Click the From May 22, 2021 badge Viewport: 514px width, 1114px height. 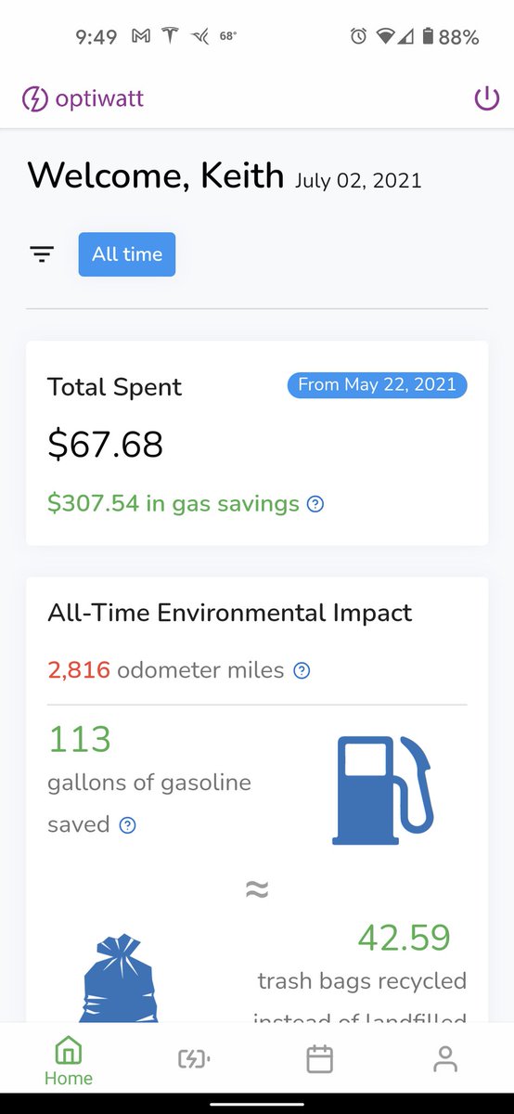point(378,384)
